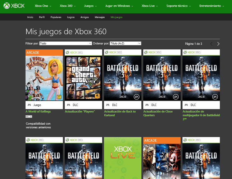
Task: Open Soporte técnico menu
Action: (x=178, y=6)
